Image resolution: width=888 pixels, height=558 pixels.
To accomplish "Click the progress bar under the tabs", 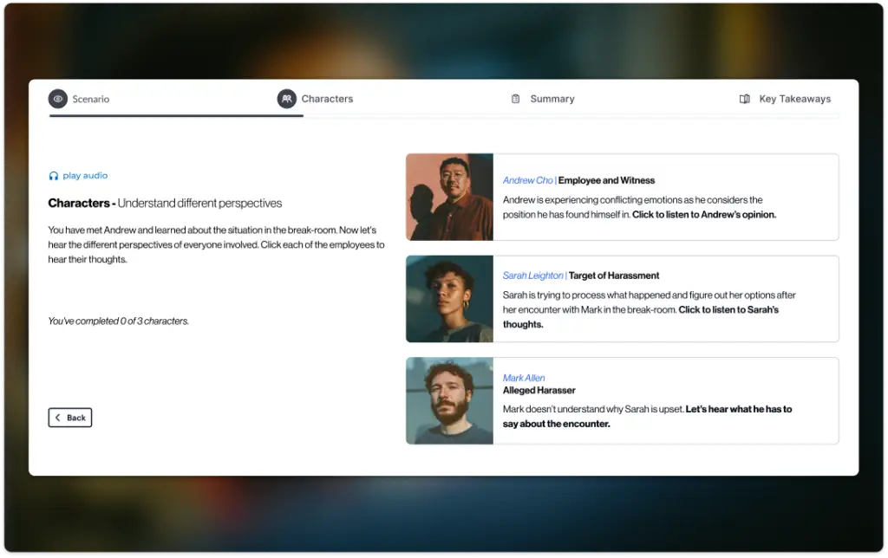I will click(444, 115).
